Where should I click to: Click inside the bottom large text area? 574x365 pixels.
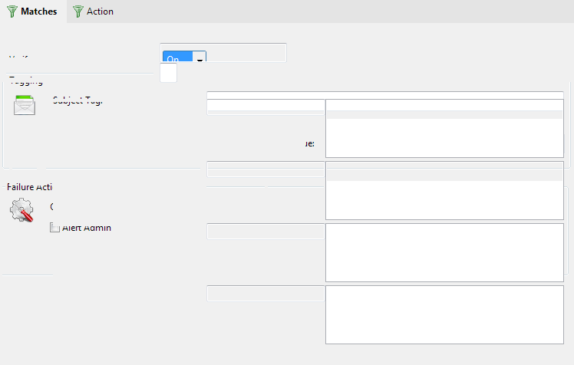pyautogui.click(x=444, y=314)
